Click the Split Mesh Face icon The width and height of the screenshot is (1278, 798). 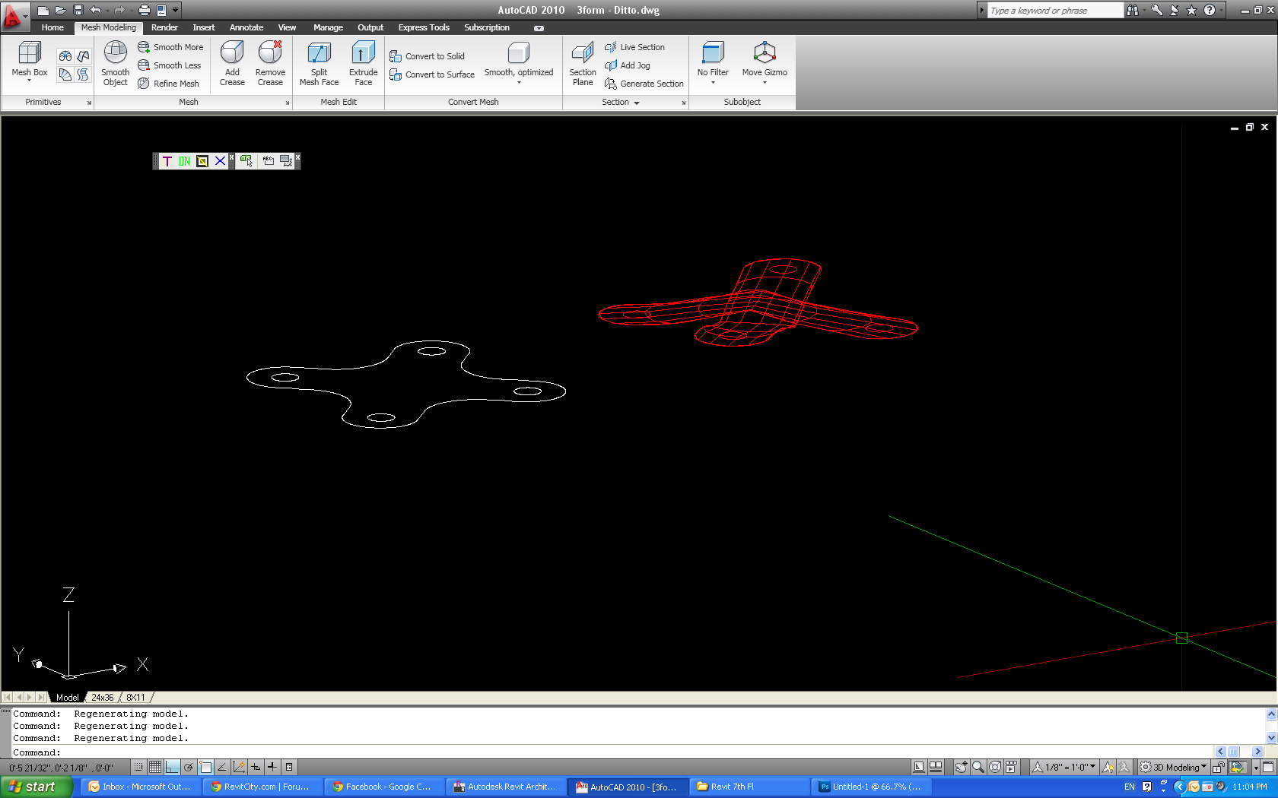click(x=319, y=62)
